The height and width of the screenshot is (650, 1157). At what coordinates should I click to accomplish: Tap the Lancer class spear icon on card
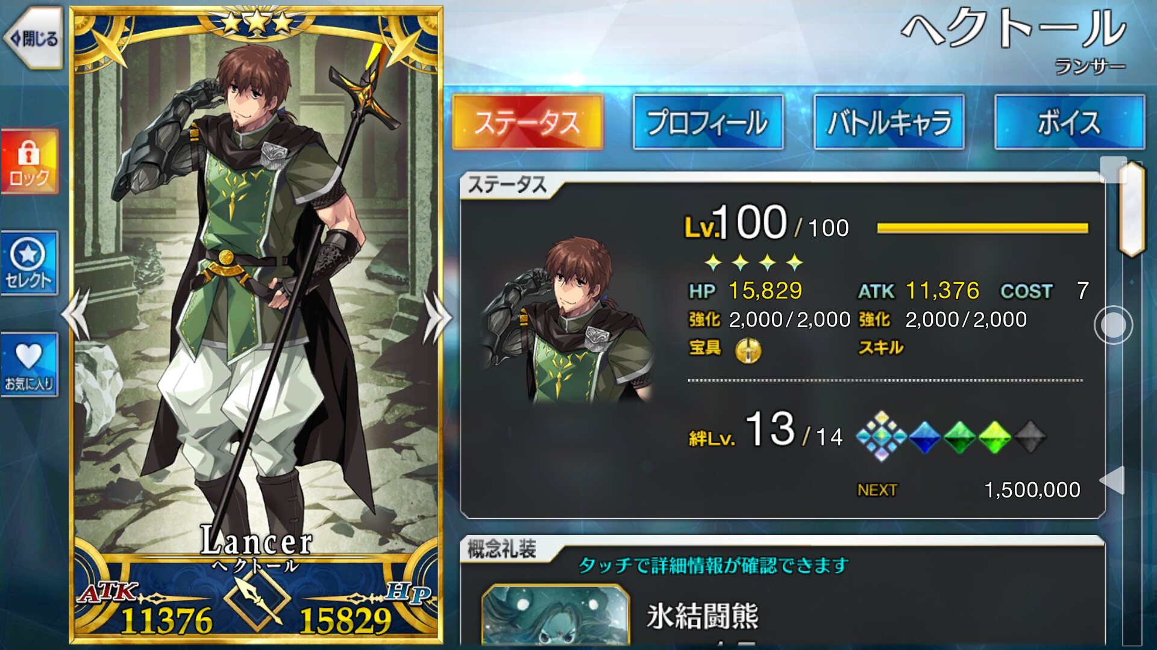point(257,599)
